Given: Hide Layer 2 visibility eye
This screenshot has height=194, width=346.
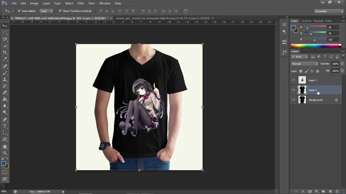Looking at the screenshot, I should [x=293, y=80].
